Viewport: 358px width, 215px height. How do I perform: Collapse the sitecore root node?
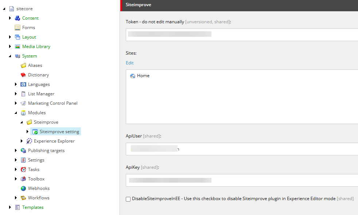4,9
